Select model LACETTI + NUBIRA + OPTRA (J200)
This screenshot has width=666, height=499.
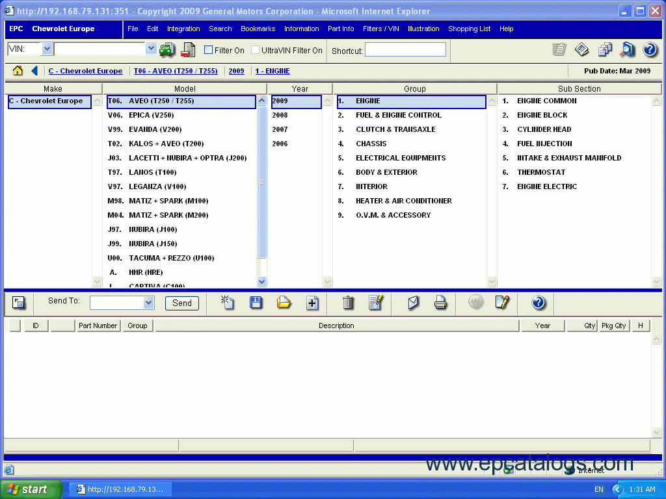pos(181,158)
